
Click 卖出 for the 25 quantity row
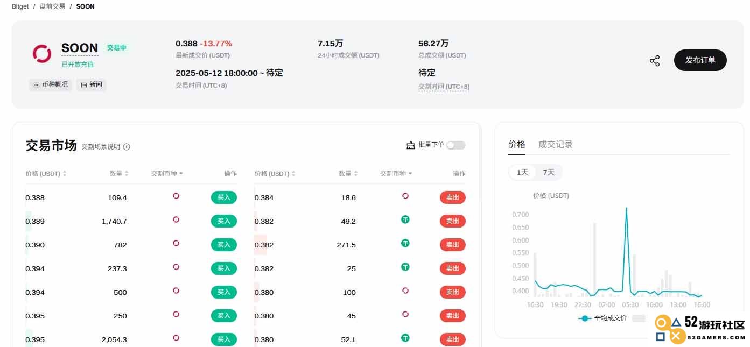click(x=453, y=268)
